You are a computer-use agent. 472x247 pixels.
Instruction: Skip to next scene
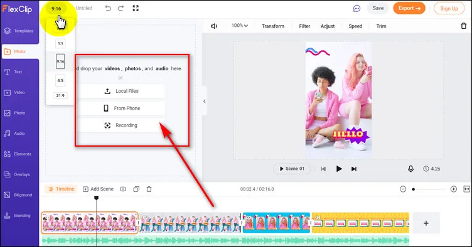[354, 169]
